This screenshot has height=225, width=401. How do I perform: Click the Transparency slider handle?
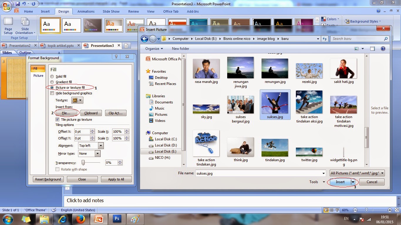(x=83, y=162)
